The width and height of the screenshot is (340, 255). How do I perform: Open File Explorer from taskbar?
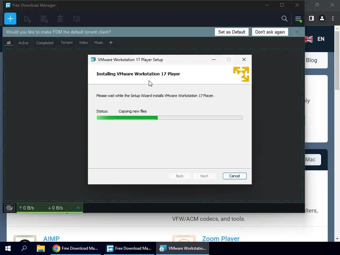click(x=41, y=248)
